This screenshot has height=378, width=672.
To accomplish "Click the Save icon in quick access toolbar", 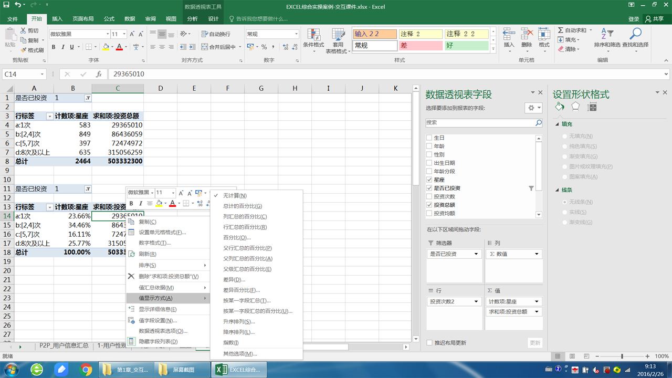I will tap(6, 5).
